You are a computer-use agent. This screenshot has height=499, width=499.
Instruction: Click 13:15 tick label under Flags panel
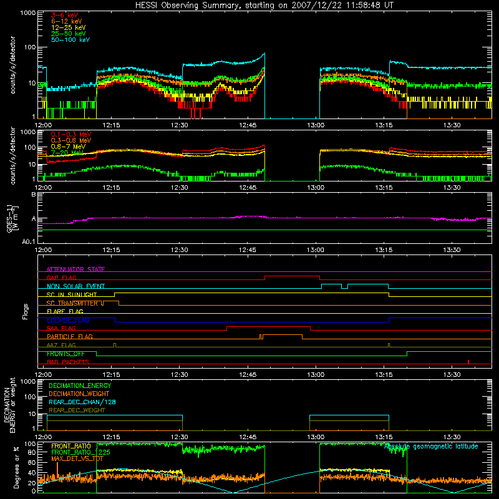pyautogui.click(x=384, y=375)
